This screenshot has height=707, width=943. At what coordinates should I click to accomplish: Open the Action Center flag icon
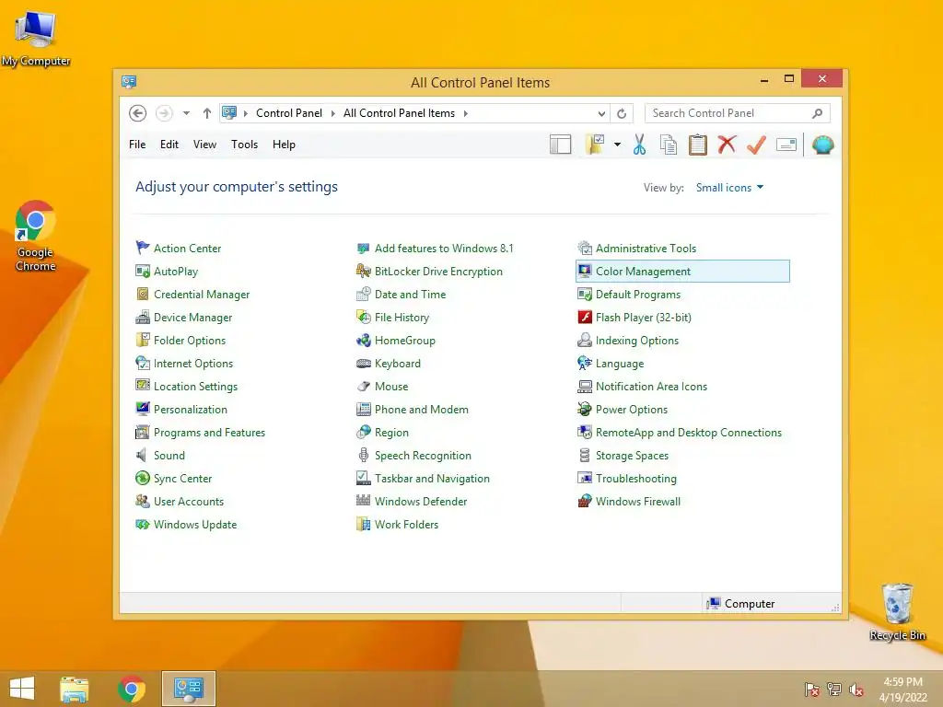pos(143,248)
